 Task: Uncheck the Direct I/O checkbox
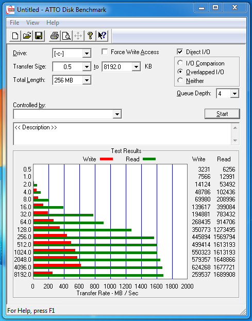(180, 52)
